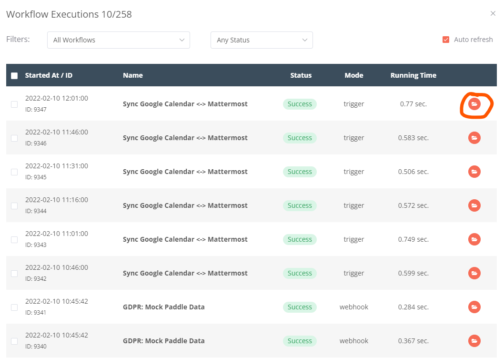Open the Any Status filter dropdown
Screen dimensions: 504x358
(262, 40)
